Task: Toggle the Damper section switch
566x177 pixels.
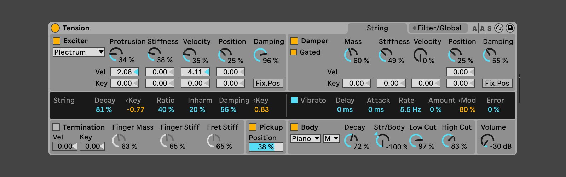Action: (294, 41)
